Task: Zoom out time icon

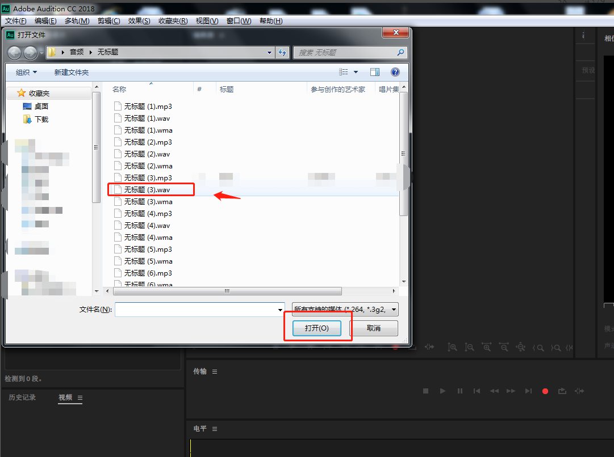Action: coord(504,347)
